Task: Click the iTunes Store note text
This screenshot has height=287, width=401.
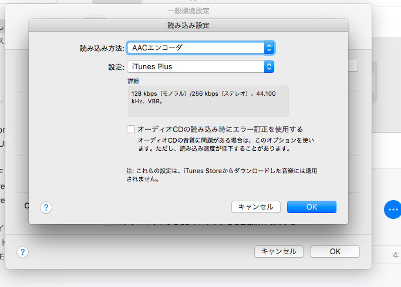Action: [x=222, y=175]
